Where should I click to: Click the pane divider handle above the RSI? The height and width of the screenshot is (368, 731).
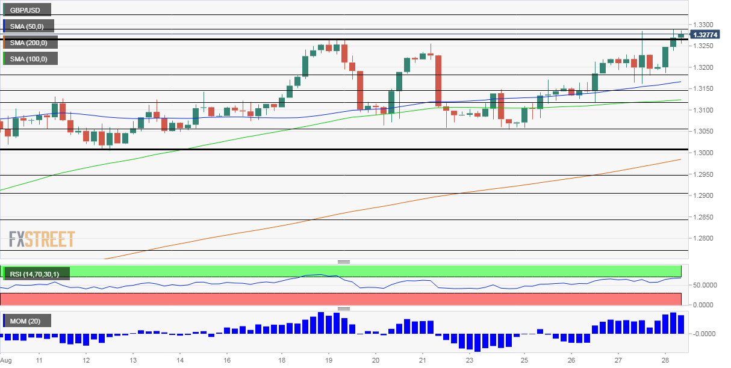(344, 262)
